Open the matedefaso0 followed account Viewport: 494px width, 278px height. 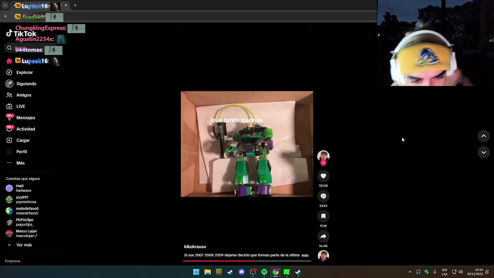coord(23,211)
